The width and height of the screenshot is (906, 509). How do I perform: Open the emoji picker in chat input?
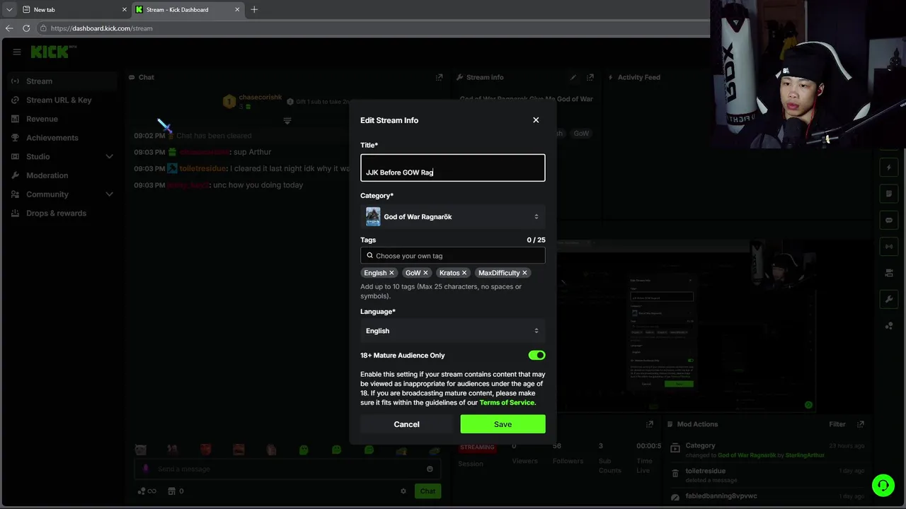430,469
